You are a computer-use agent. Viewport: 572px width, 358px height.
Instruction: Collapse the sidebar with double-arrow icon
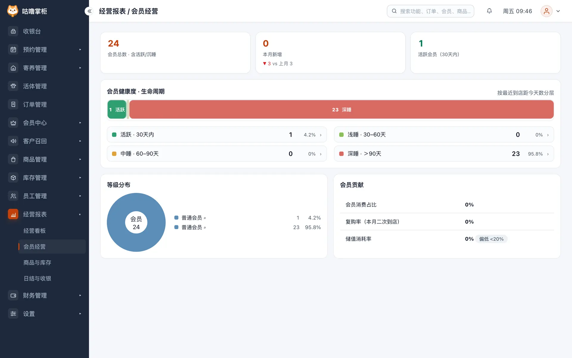tap(89, 11)
